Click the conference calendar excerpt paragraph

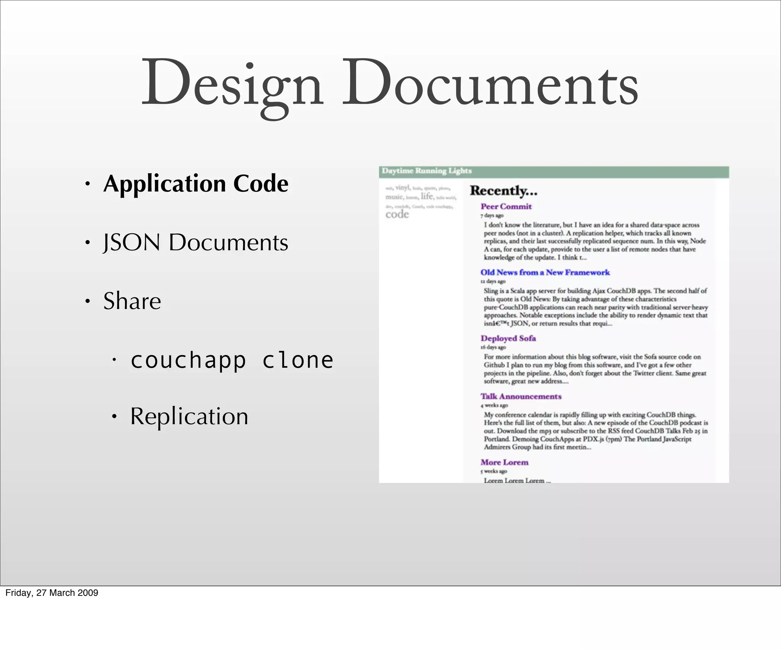pos(596,431)
